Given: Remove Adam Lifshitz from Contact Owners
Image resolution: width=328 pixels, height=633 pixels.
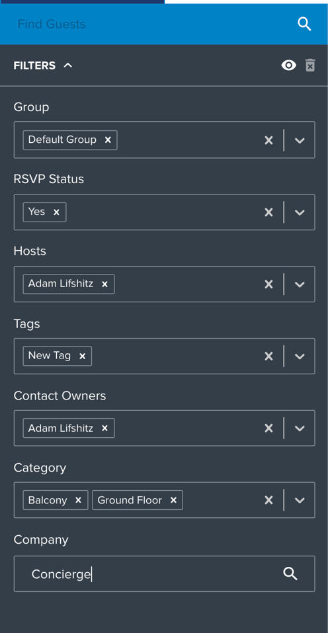Looking at the screenshot, I should click(x=104, y=429).
